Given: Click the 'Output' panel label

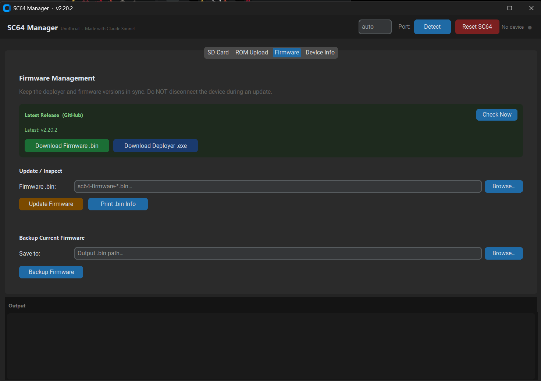Looking at the screenshot, I should [x=17, y=306].
